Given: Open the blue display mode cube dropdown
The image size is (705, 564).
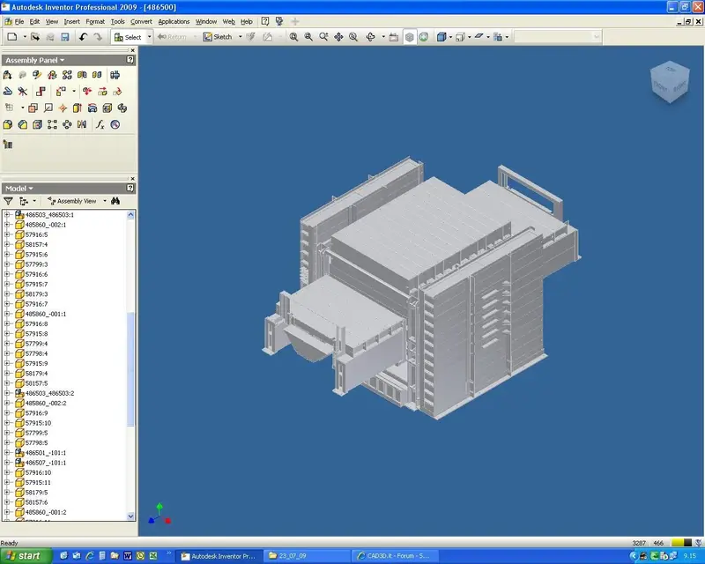Looking at the screenshot, I should point(450,37).
